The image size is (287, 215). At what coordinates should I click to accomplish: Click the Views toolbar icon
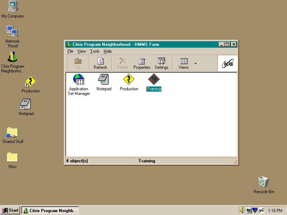(184, 63)
